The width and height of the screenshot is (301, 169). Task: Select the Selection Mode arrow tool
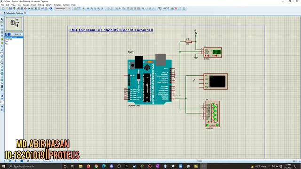tap(2, 19)
